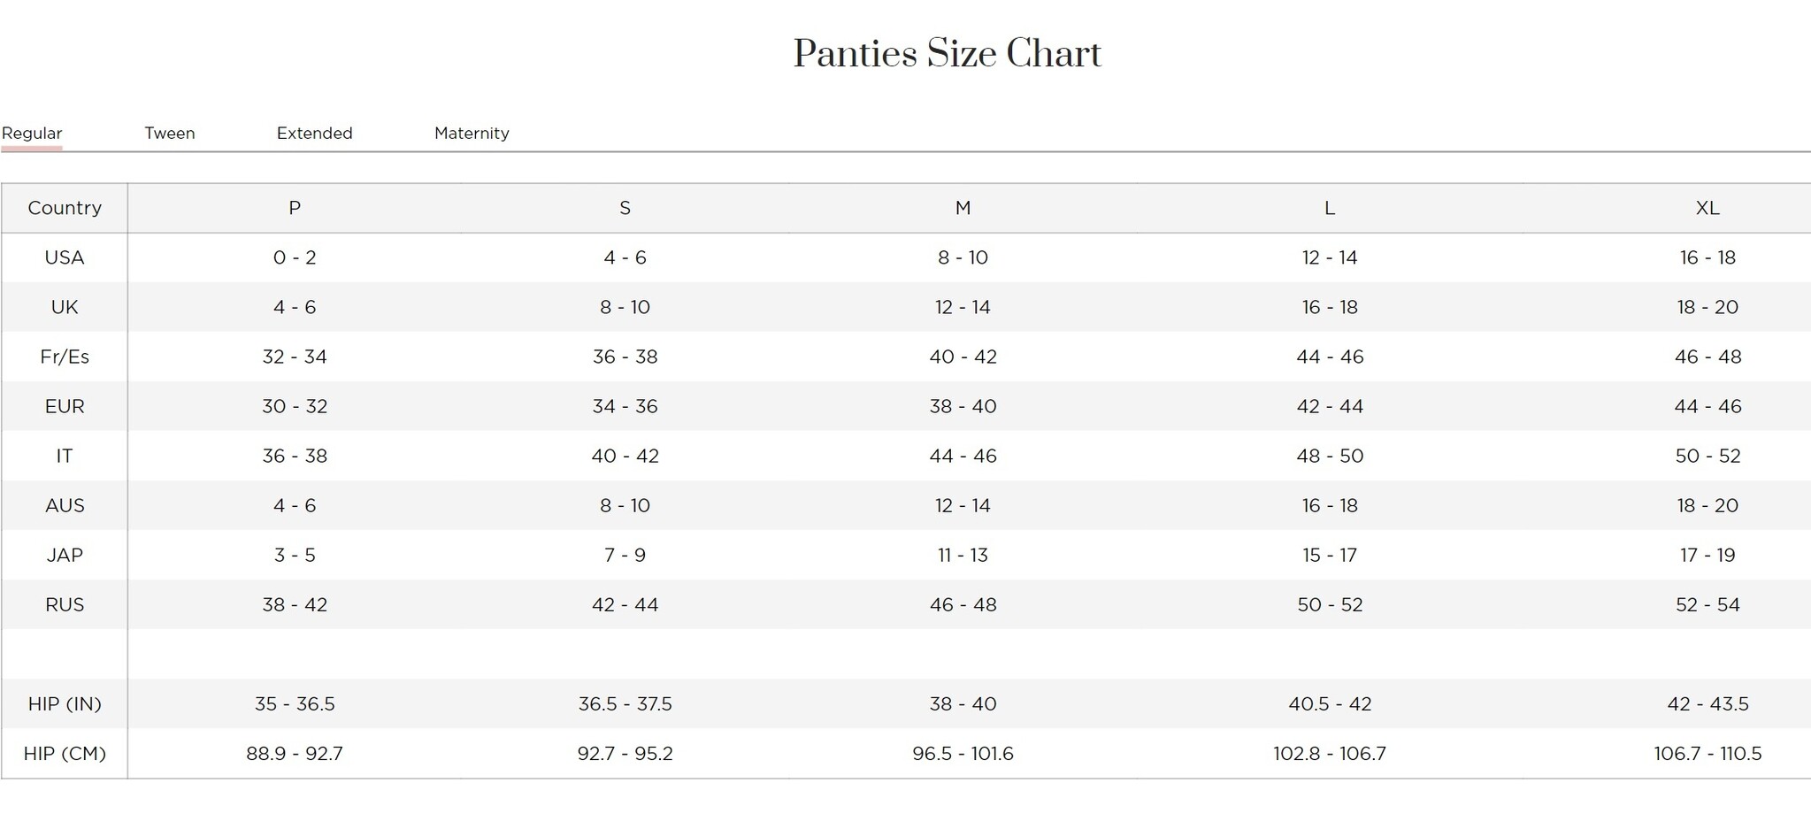The image size is (1811, 829).
Task: Click the AUS row label
Action: click(65, 505)
